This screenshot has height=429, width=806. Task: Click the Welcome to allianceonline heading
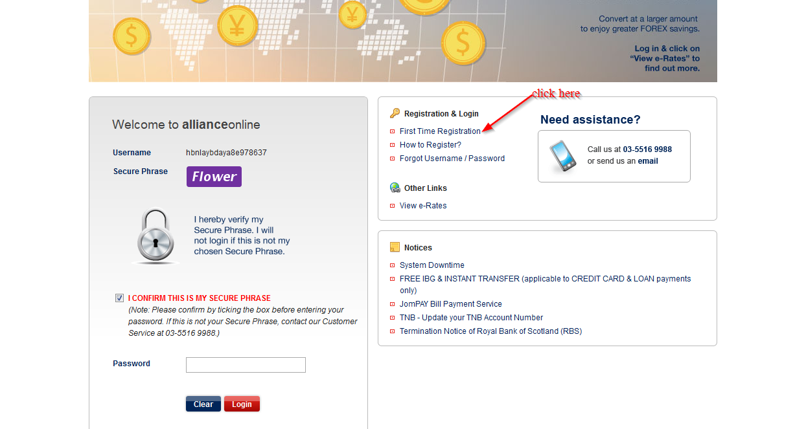pyautogui.click(x=186, y=125)
